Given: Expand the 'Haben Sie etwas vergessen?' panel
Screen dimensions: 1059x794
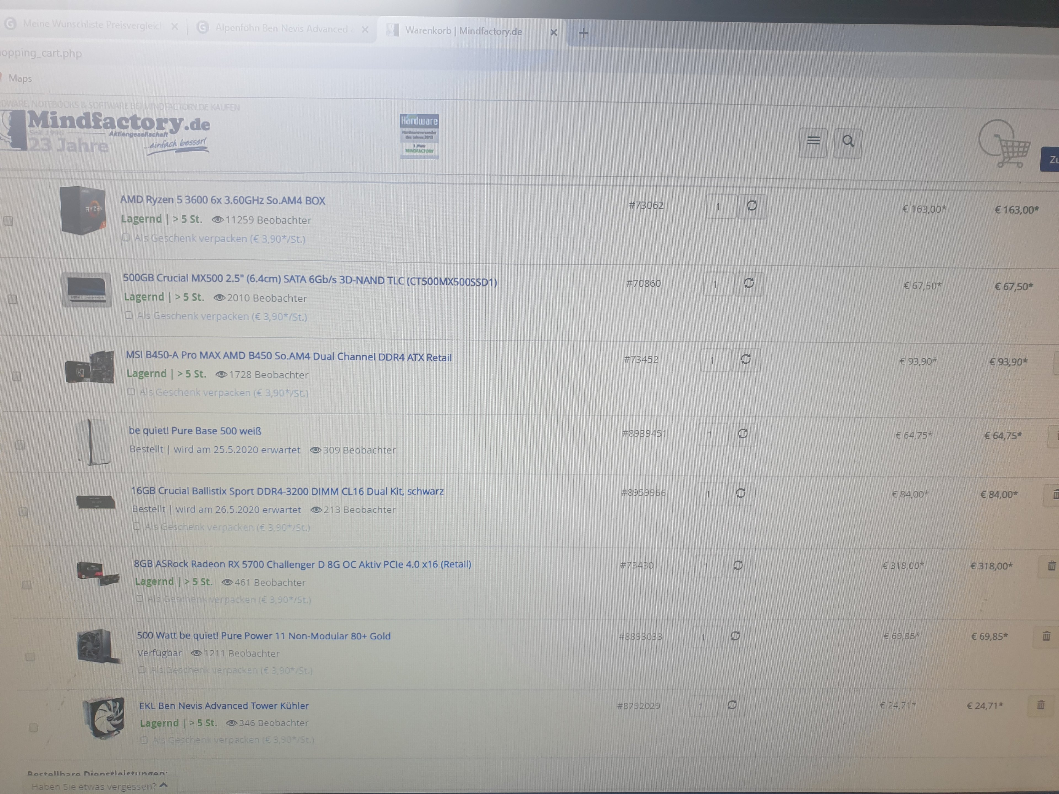Looking at the screenshot, I should pos(100,786).
